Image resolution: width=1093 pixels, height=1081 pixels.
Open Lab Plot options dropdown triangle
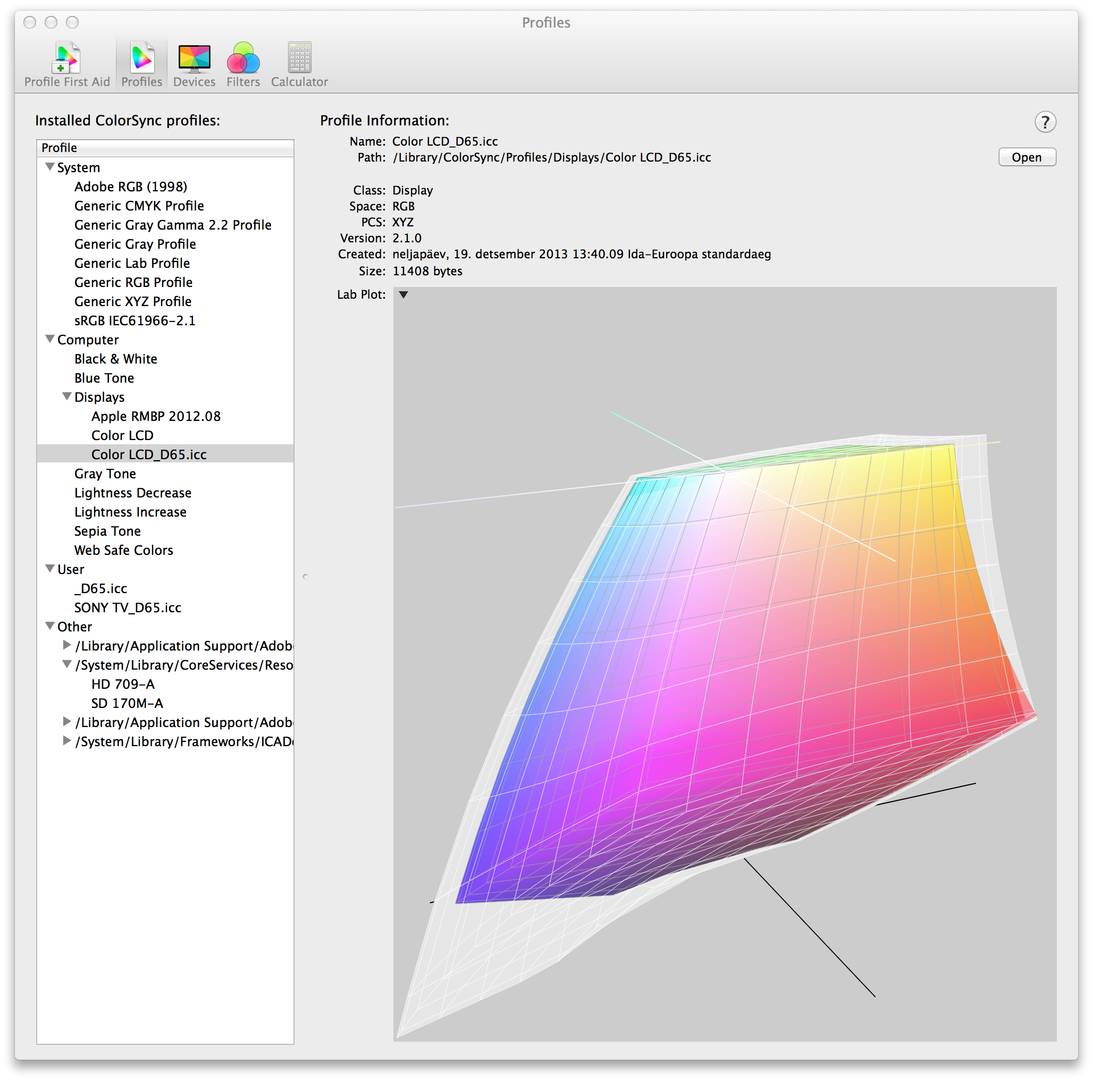tap(403, 294)
